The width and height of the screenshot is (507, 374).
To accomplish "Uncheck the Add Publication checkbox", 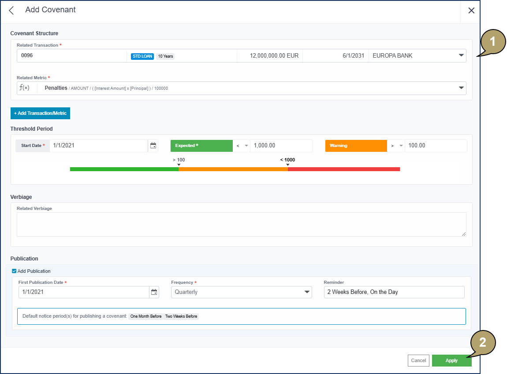I will pyautogui.click(x=14, y=271).
